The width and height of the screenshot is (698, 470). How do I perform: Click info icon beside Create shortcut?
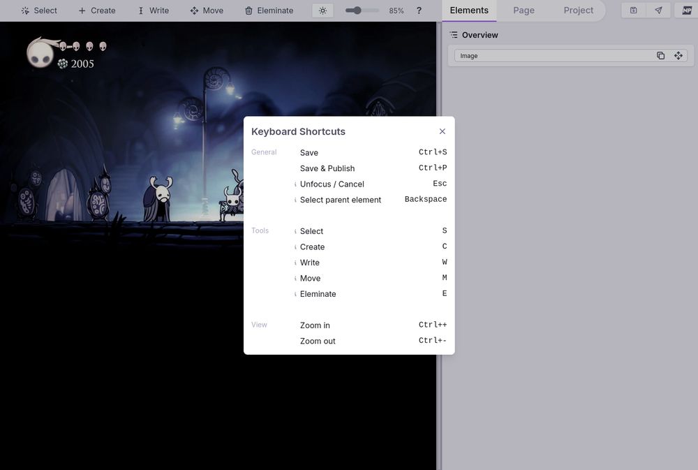[x=295, y=247]
